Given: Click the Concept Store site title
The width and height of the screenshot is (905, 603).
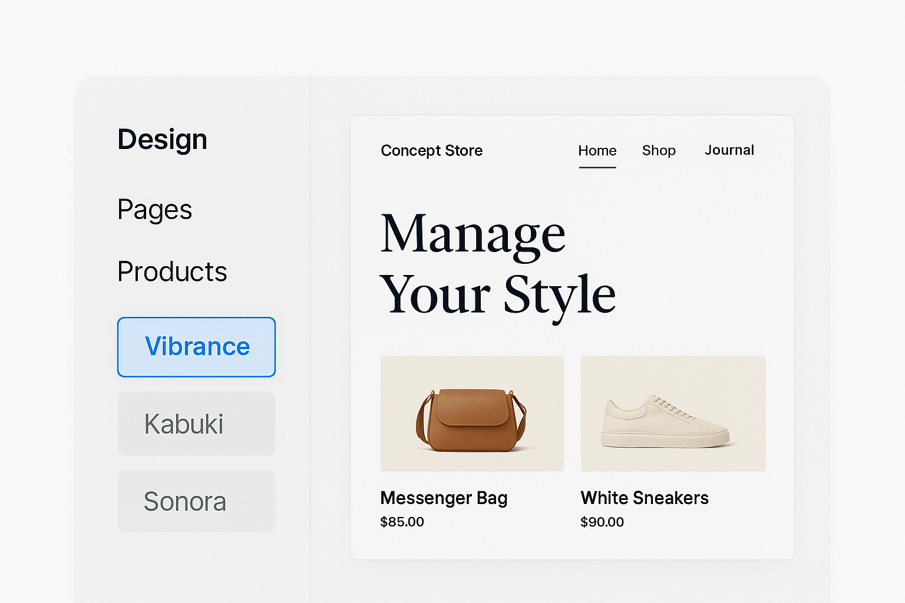Looking at the screenshot, I should (x=431, y=151).
